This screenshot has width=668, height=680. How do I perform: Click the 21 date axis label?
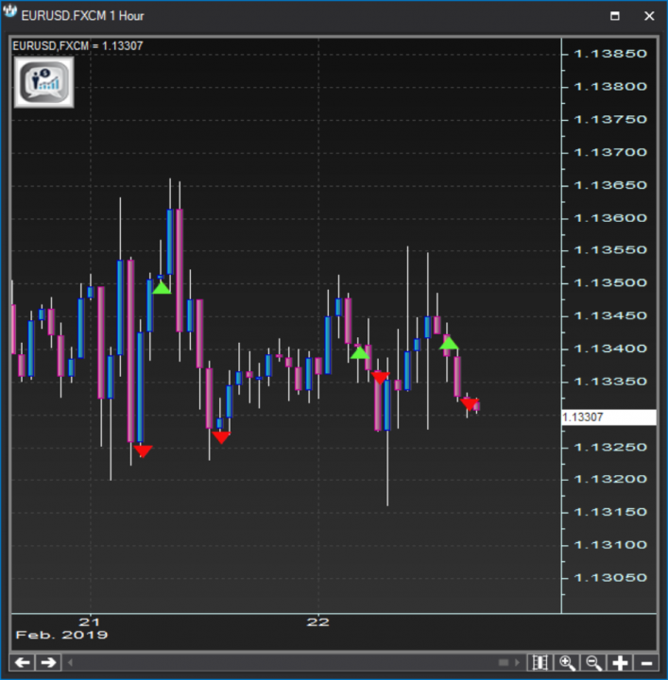(x=90, y=621)
